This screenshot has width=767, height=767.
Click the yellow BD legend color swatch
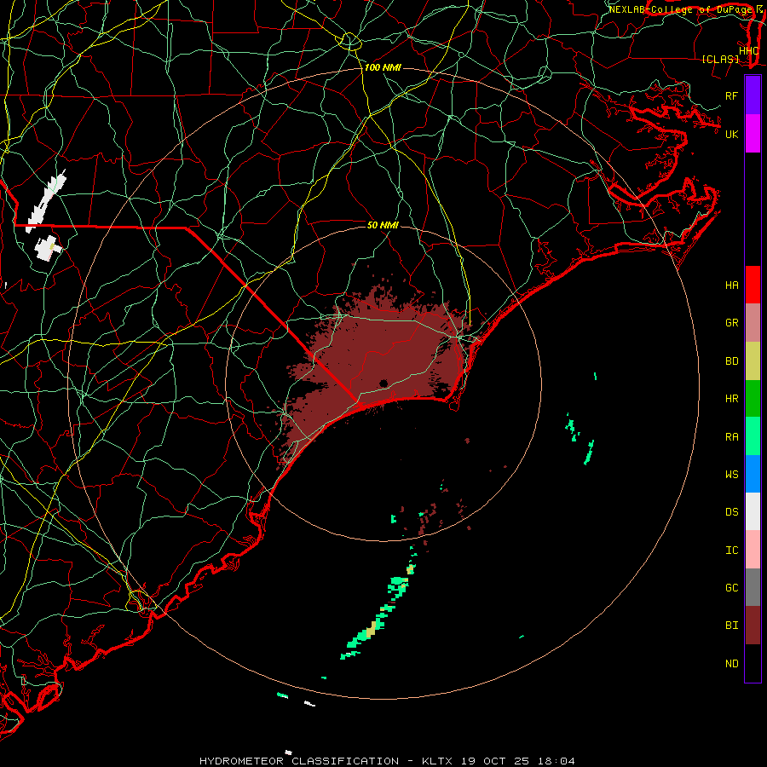[753, 360]
